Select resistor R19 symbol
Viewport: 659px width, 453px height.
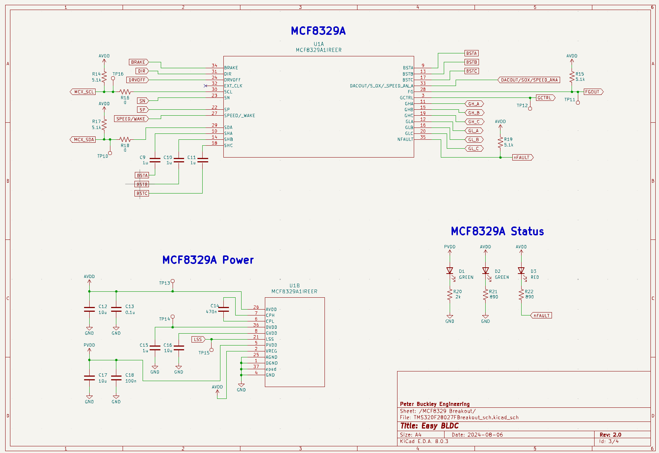click(500, 142)
